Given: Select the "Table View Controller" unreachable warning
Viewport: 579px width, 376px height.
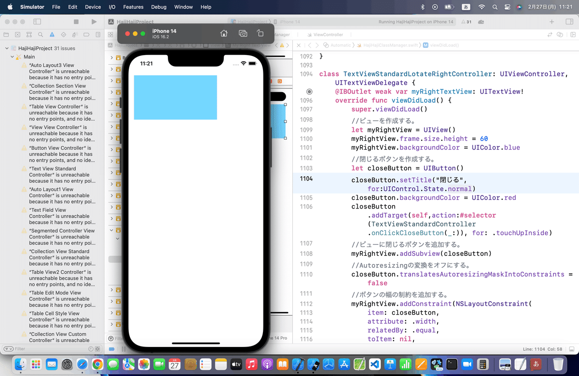Looking at the screenshot, I should [x=58, y=113].
